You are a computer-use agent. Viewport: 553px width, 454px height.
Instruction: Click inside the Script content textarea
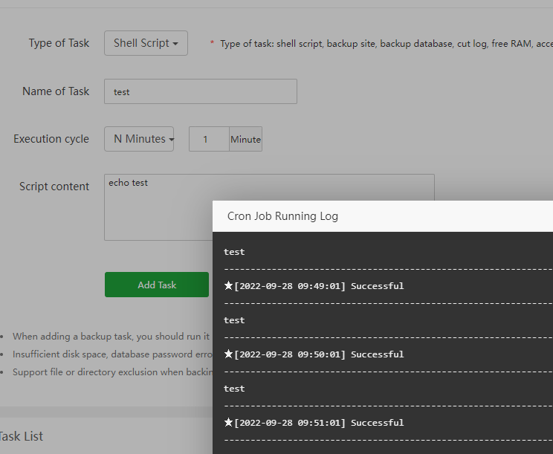coord(269,207)
